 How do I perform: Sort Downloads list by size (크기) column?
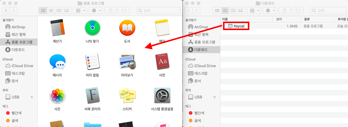pos(287,19)
